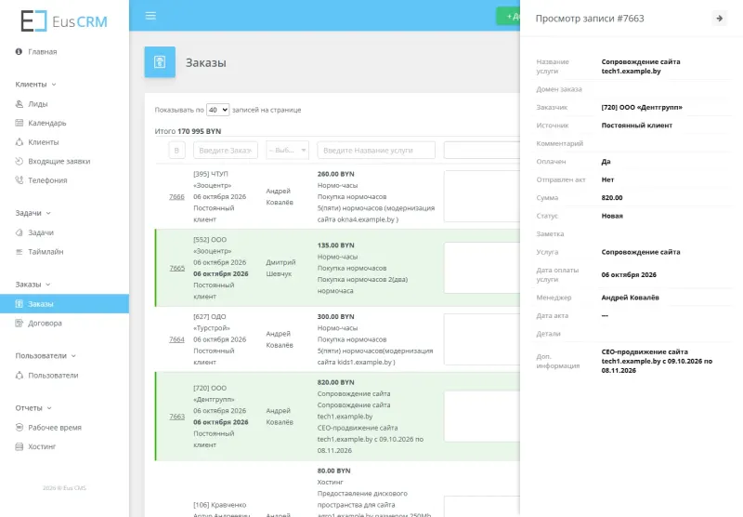Image resolution: width=743 pixels, height=517 pixels.
Task: Click the В filter field
Action: click(x=176, y=151)
